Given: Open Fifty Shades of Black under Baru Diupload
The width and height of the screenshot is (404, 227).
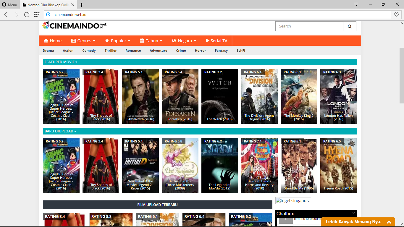Looking at the screenshot, I should click(101, 166).
